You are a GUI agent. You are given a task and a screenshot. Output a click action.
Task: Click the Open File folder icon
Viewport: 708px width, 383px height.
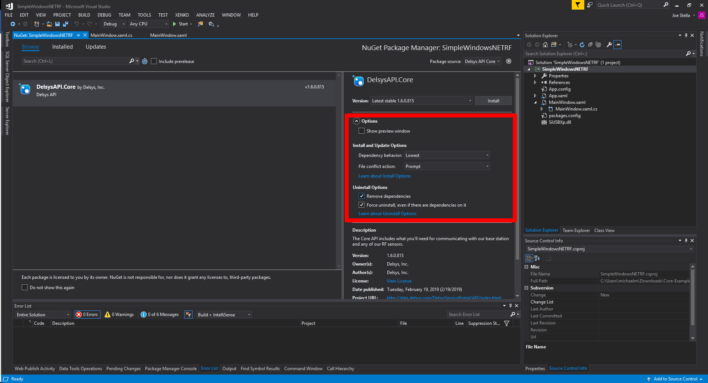49,24
